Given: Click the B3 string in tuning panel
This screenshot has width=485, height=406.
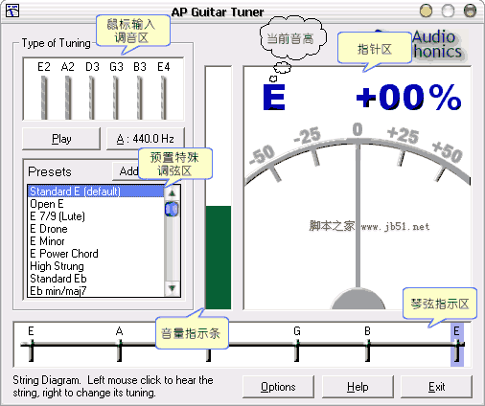Looking at the screenshot, I should [x=140, y=98].
